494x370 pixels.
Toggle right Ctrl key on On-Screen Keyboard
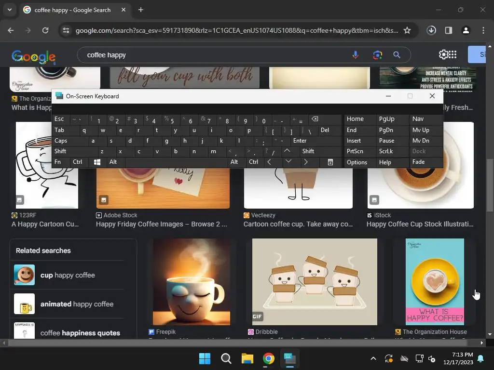coord(255,162)
